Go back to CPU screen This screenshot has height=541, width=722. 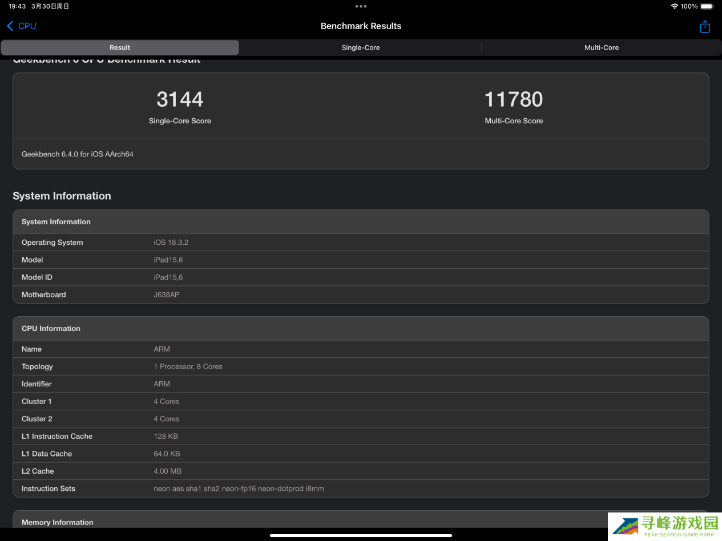(22, 26)
